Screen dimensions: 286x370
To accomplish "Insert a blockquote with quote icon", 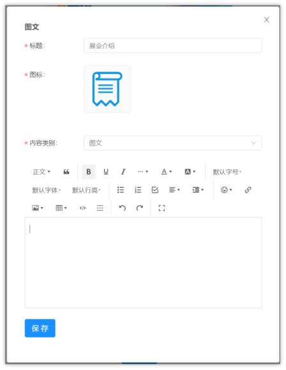I will [66, 172].
